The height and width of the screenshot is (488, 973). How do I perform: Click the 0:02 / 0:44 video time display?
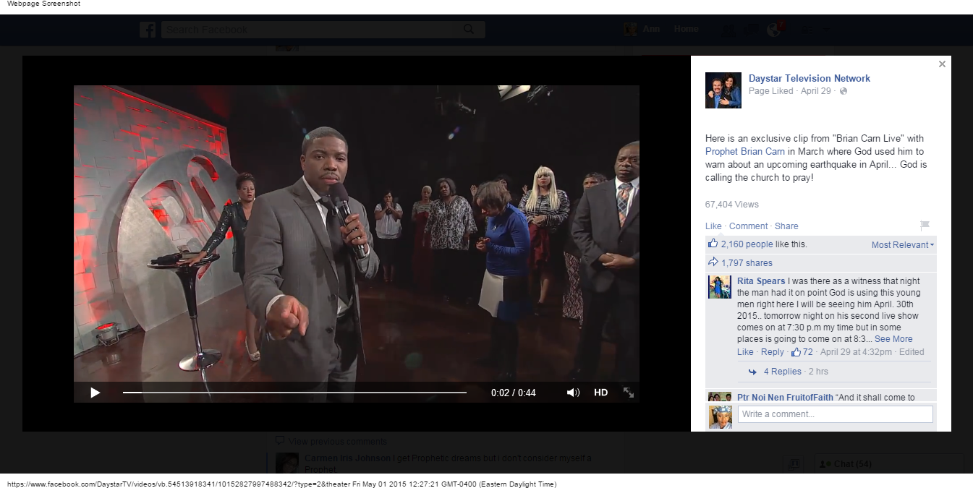click(x=514, y=393)
